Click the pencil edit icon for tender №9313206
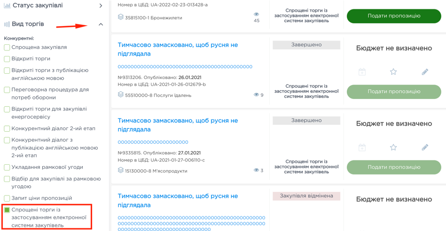Screen dimensions: 446x231 pyautogui.click(x=424, y=72)
